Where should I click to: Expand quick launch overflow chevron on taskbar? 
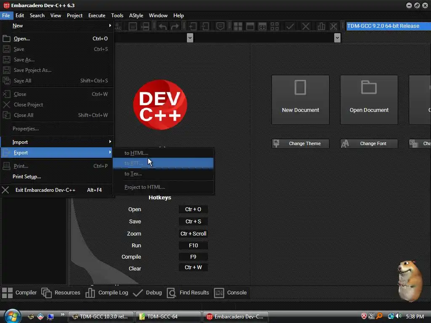click(63, 315)
